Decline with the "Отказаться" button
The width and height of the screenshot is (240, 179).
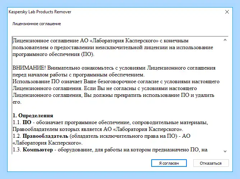click(x=211, y=163)
